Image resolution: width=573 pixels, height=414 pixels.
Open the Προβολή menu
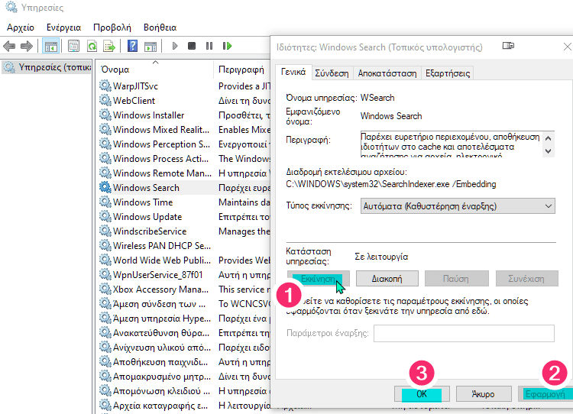coord(112,27)
